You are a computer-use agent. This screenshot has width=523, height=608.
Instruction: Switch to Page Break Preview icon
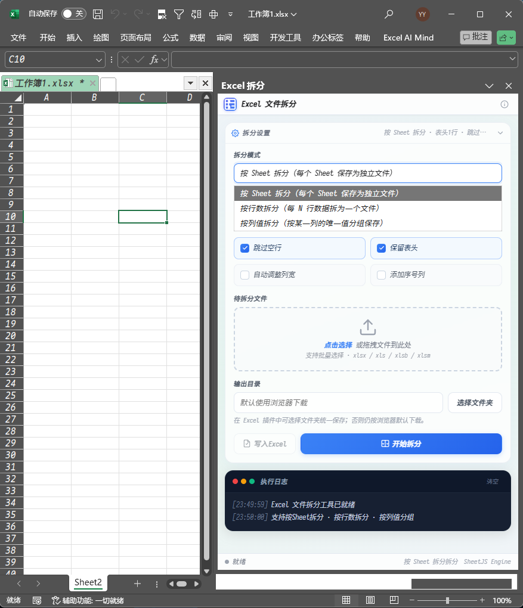pos(394,600)
